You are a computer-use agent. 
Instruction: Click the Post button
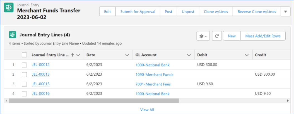click(x=168, y=12)
